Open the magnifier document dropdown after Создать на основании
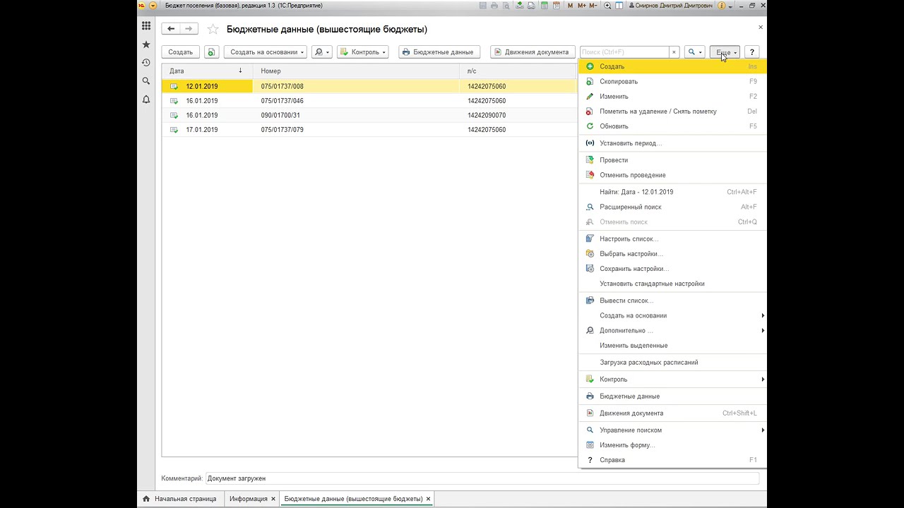The height and width of the screenshot is (508, 904). [x=321, y=52]
